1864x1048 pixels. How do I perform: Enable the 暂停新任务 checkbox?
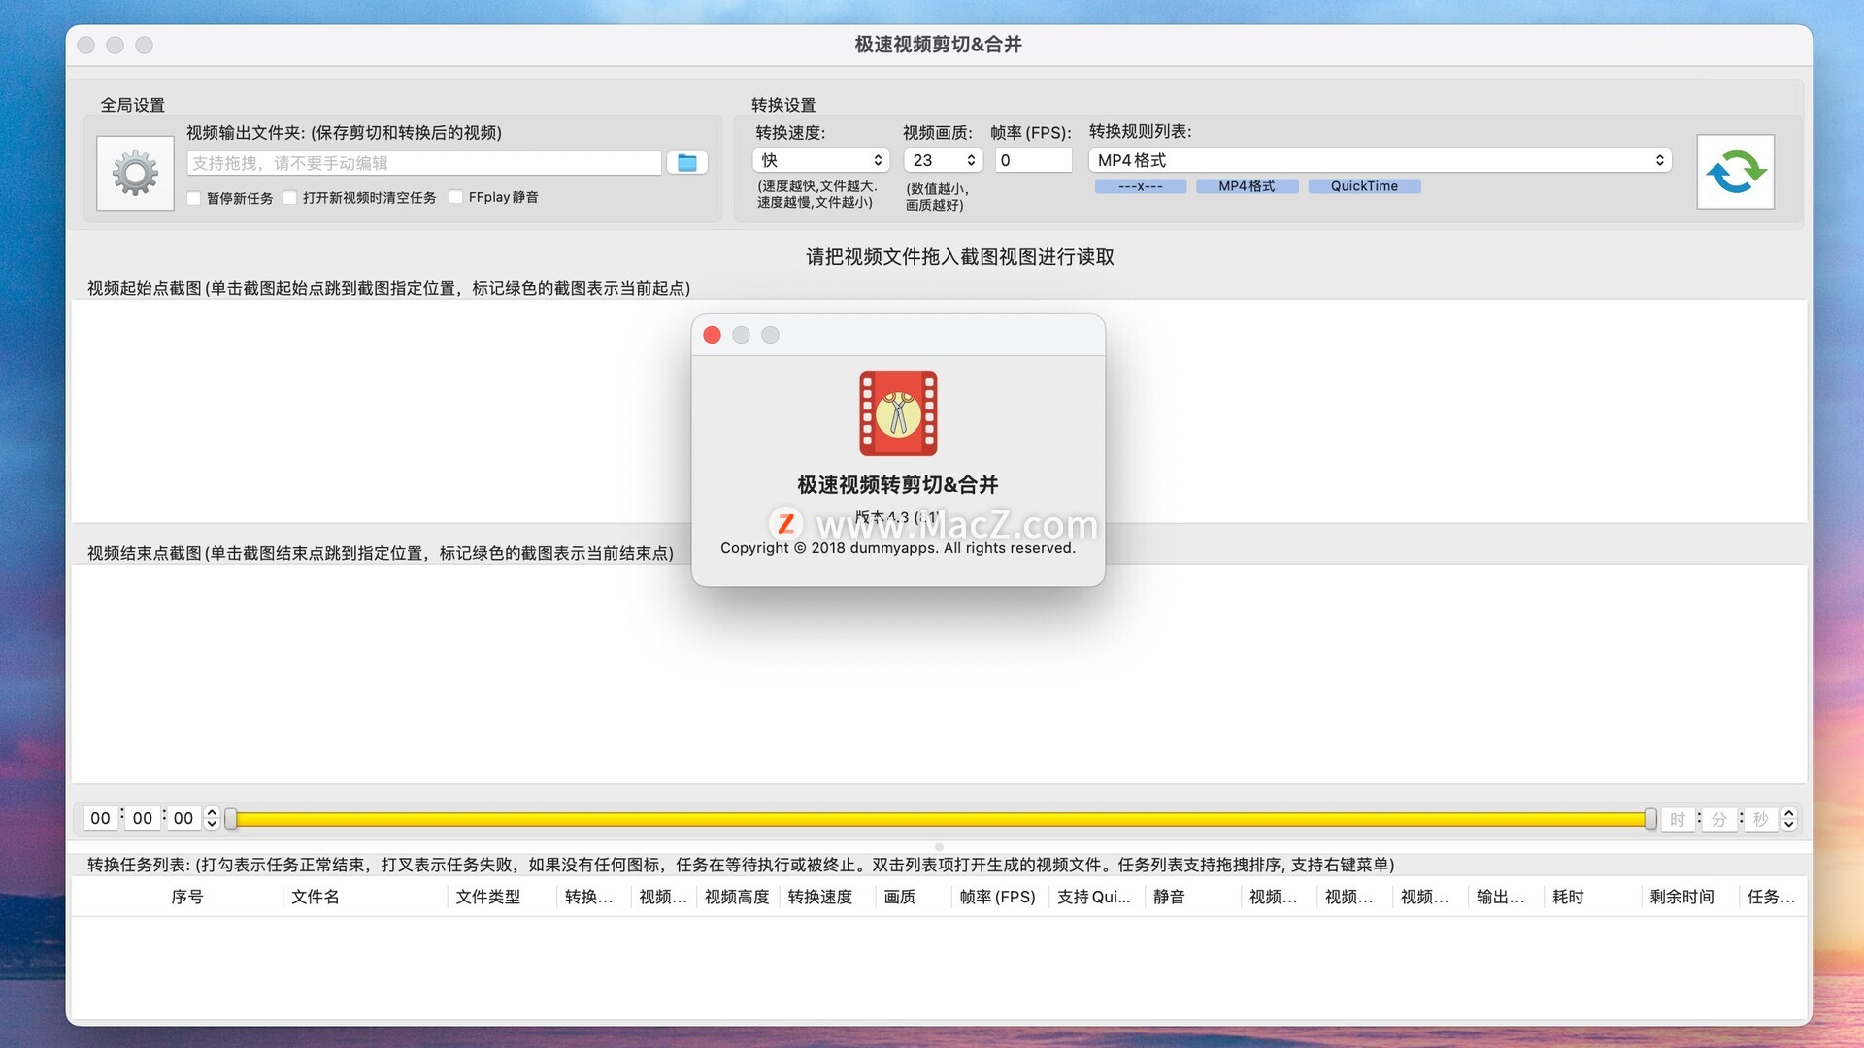(x=194, y=198)
